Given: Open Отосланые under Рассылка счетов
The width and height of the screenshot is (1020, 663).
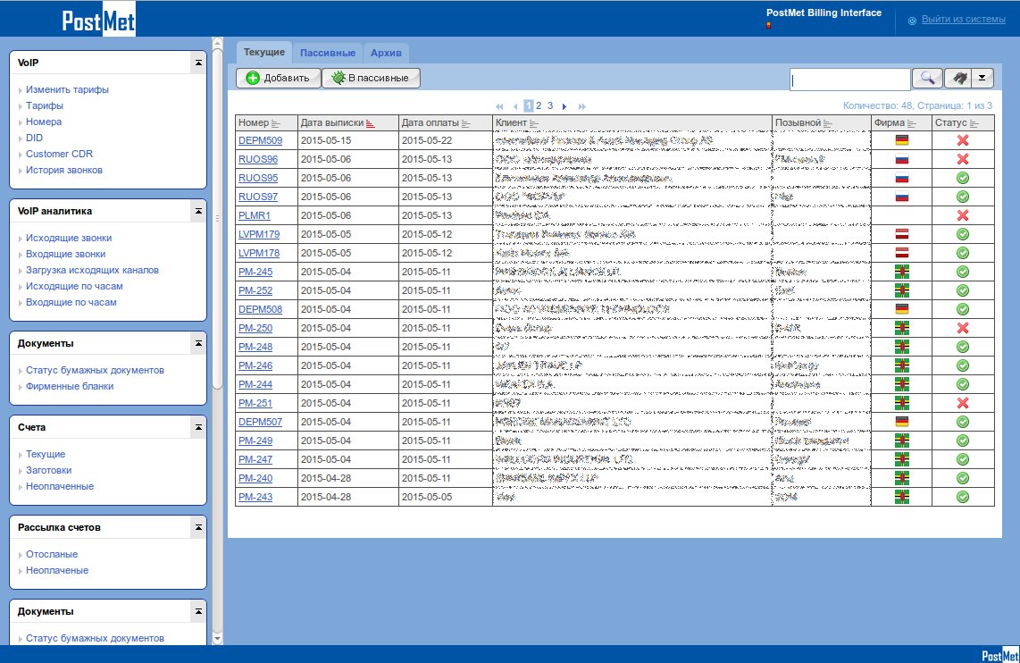Looking at the screenshot, I should (52, 554).
